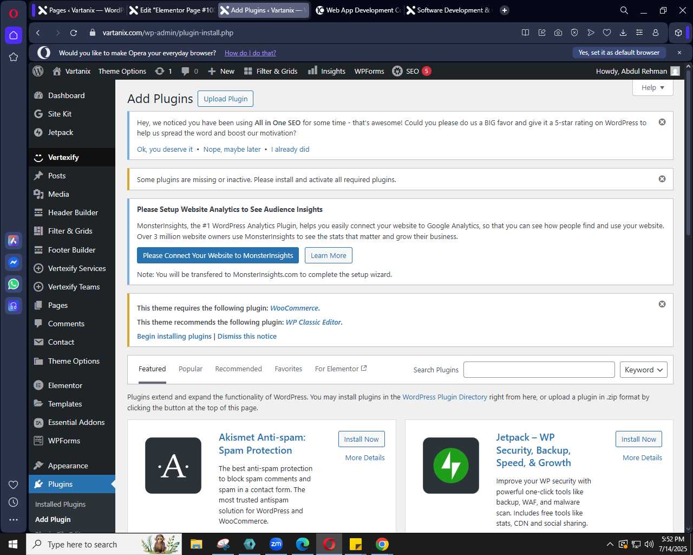Open comments bubble in admin bar
The height and width of the screenshot is (555, 693).
pos(189,71)
